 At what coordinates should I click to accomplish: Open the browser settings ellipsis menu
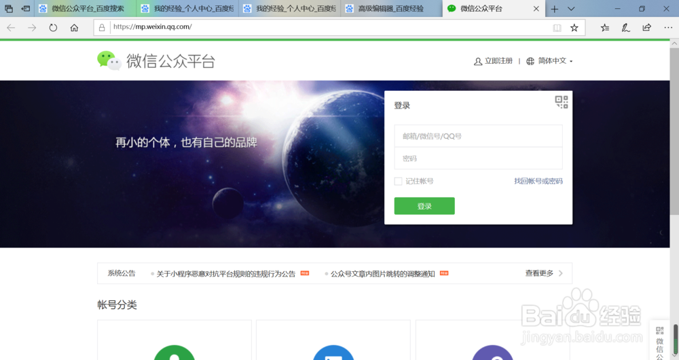point(668,28)
